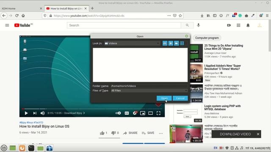This screenshot has height=152, width=271.
Task: Enable miniplayer mode
Action: [143, 113]
